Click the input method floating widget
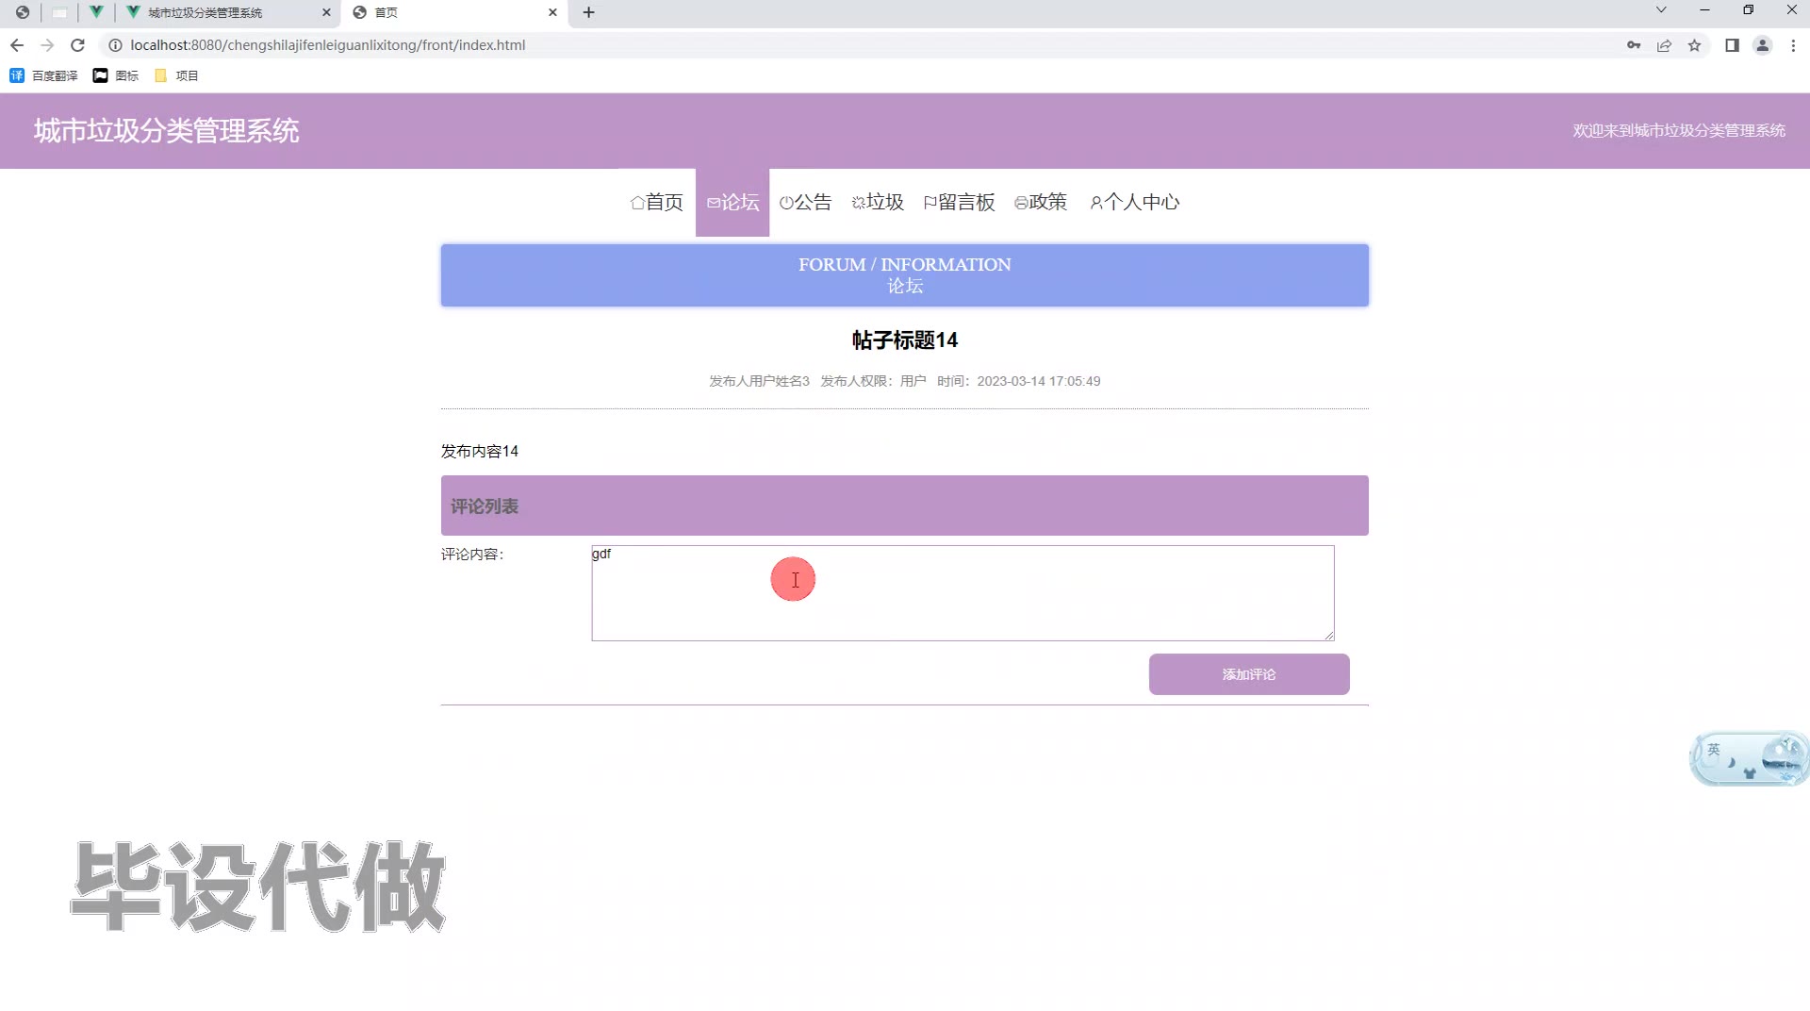 click(x=1749, y=759)
